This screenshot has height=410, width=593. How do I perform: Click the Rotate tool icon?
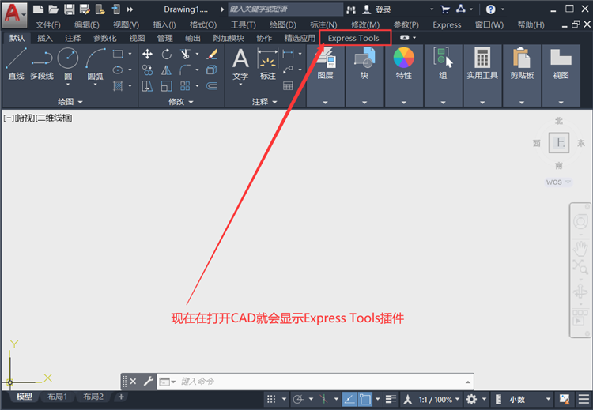coord(166,54)
